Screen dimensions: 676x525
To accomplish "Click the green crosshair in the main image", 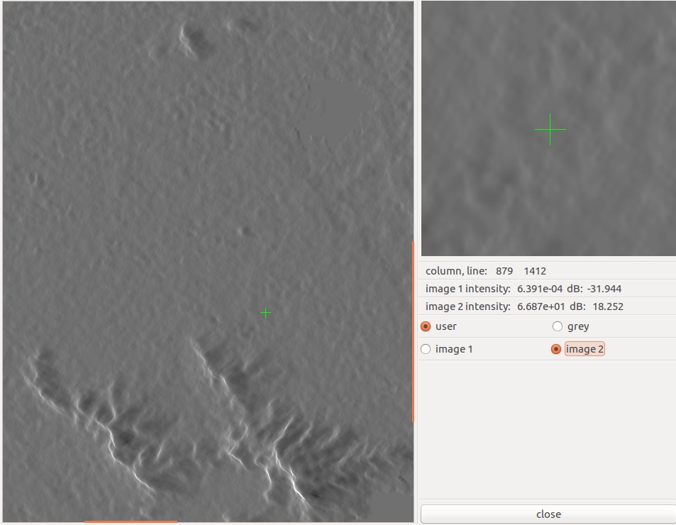I will (x=265, y=312).
